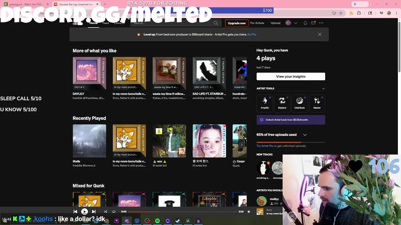Open the messages envelope icon
This screenshot has height=225, width=401.
coord(313,23)
